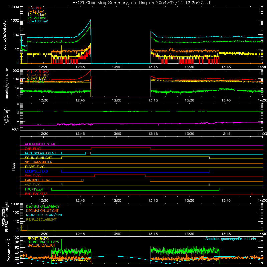Click the yellow '12-25 keV' legend entry
Viewport: 267px width, 267px height.
pos(37,15)
